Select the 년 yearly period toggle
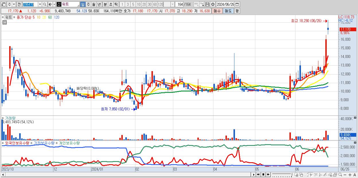This screenshot has width=358, height=178. [x=99, y=4]
